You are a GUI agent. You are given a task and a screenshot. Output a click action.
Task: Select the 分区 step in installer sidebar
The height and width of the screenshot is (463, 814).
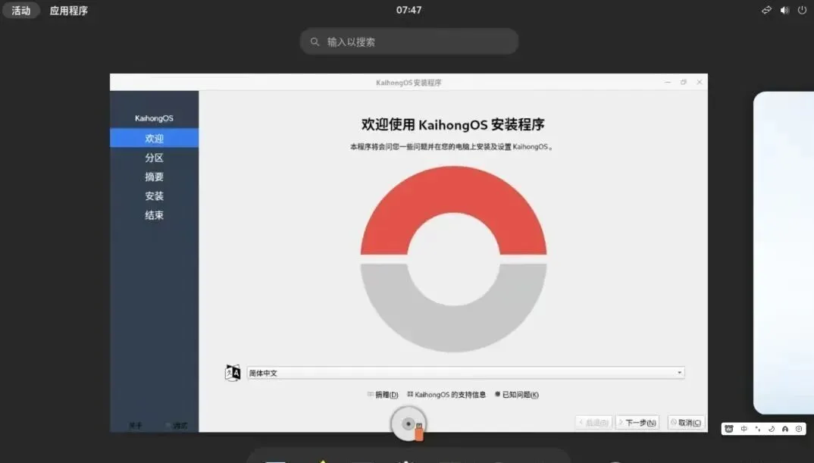click(x=154, y=158)
